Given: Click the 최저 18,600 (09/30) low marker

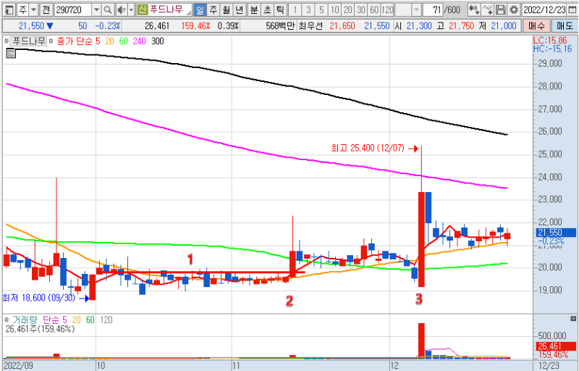Looking at the screenshot, I should click(x=46, y=298).
